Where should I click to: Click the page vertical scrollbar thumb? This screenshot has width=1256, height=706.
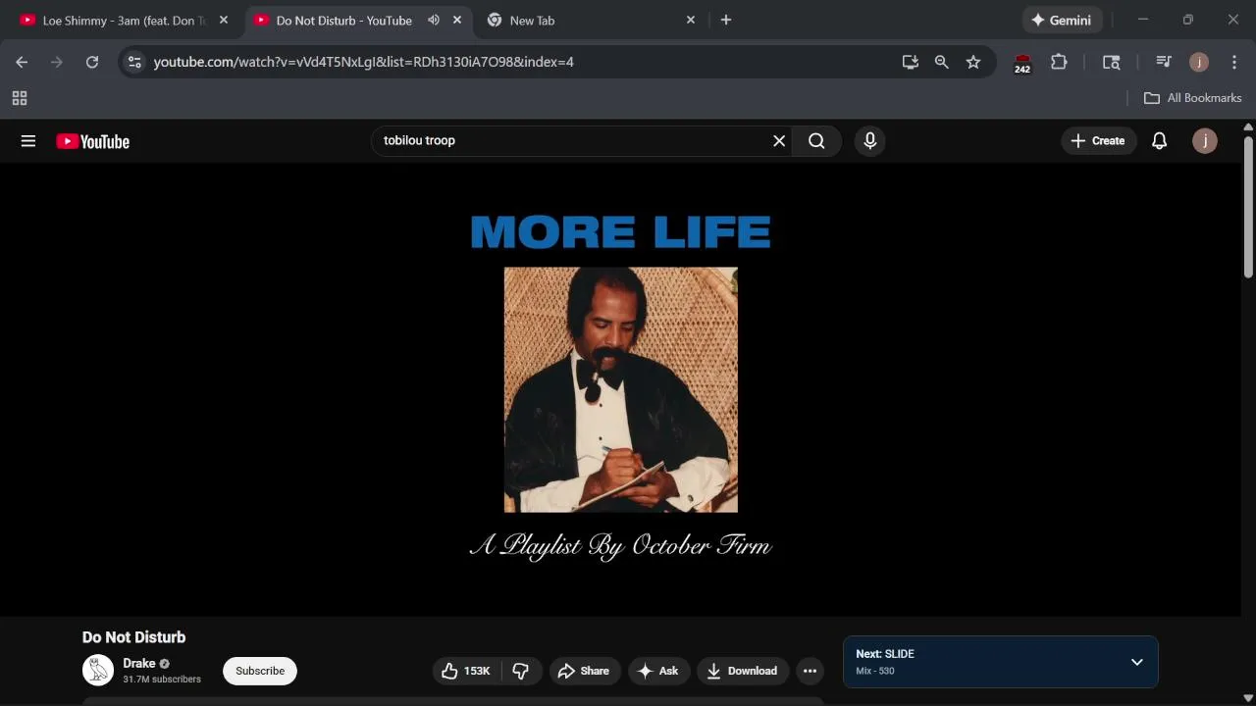click(x=1248, y=206)
